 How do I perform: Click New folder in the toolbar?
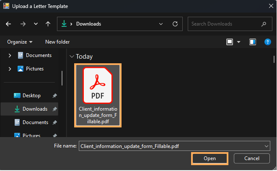click(57, 42)
